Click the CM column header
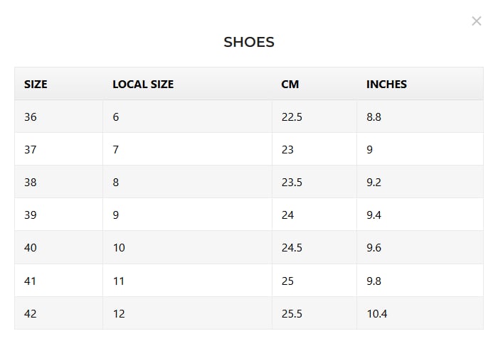The width and height of the screenshot is (493, 341). pos(290,84)
